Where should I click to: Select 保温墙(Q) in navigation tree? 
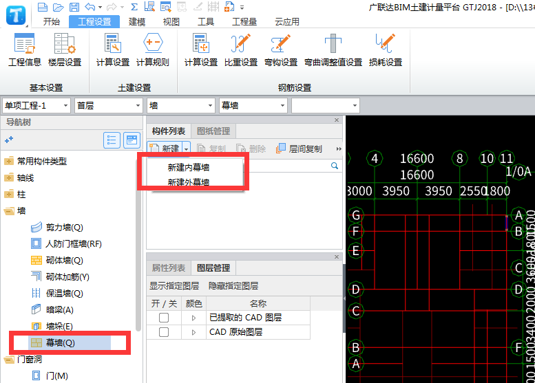tap(57, 294)
